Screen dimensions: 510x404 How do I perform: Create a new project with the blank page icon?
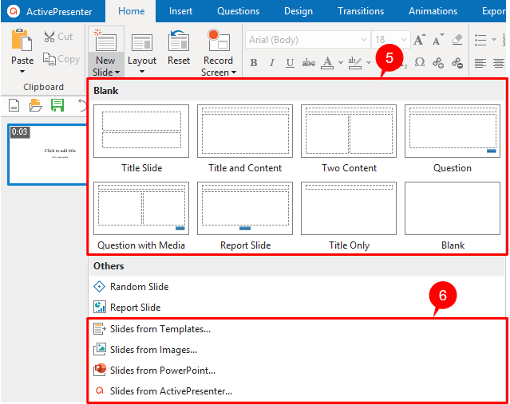(x=14, y=105)
